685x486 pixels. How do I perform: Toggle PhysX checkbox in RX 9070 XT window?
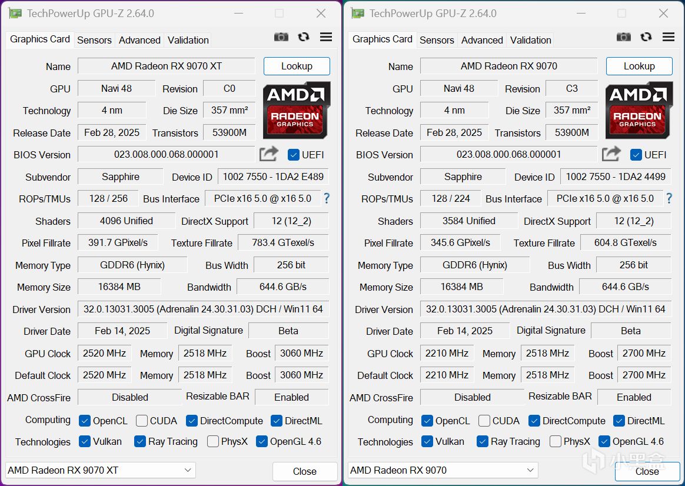pyautogui.click(x=213, y=441)
